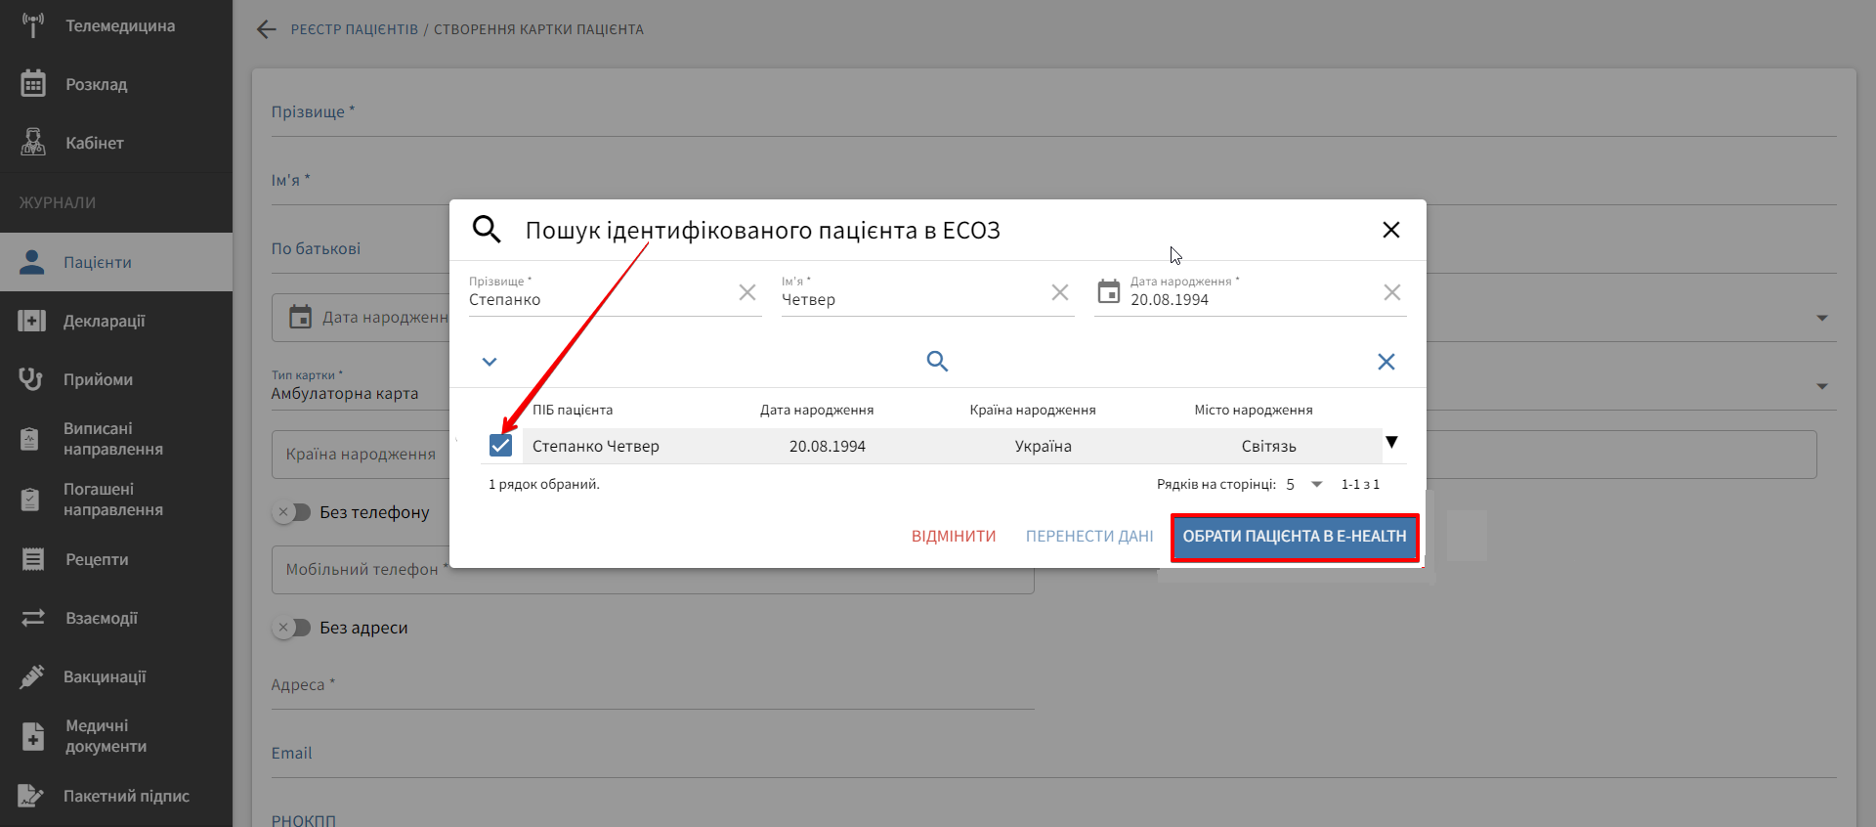Click the back arrow to patient registry
This screenshot has width=1876, height=827.
click(266, 29)
